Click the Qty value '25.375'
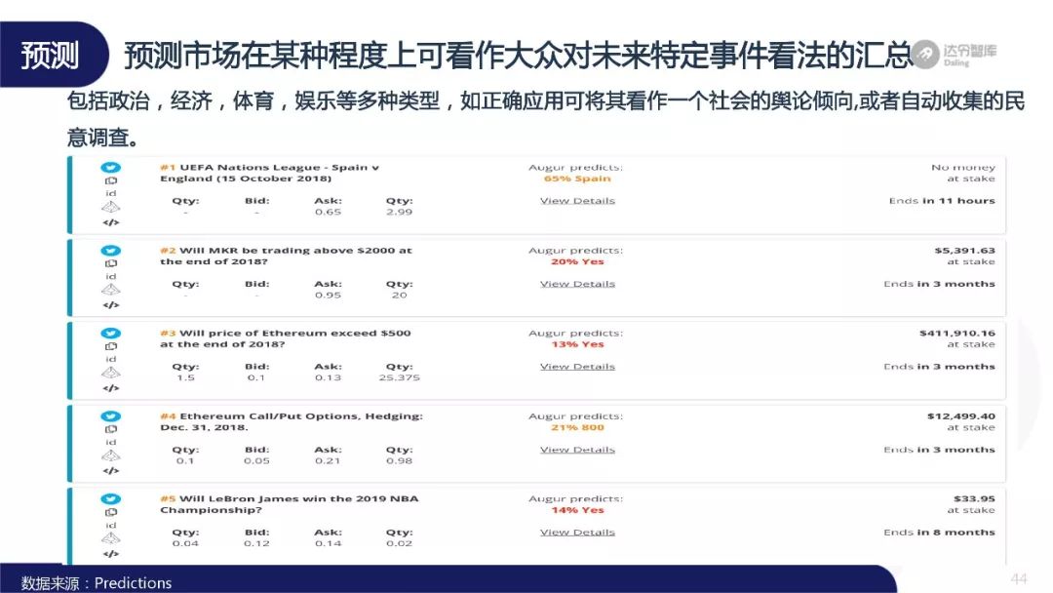The image size is (1053, 593). 400,378
